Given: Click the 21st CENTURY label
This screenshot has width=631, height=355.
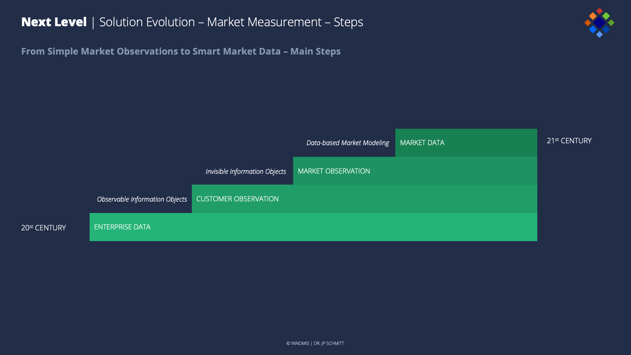Looking at the screenshot, I should coord(569,141).
